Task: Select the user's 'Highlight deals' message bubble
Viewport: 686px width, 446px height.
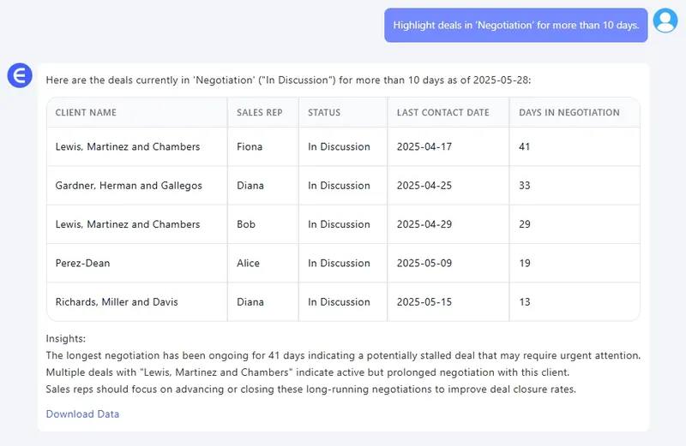Action: [515, 26]
